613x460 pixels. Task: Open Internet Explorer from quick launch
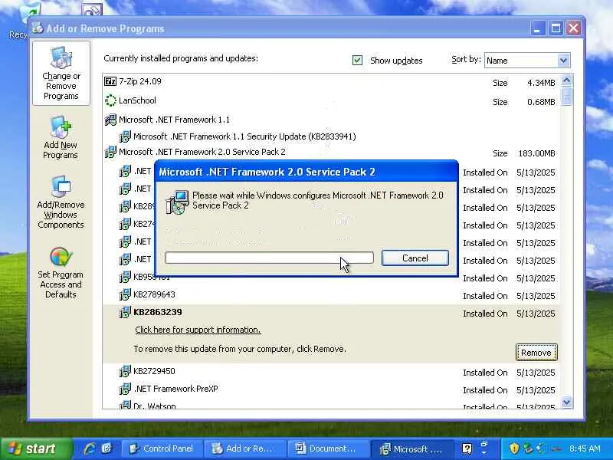point(90,449)
